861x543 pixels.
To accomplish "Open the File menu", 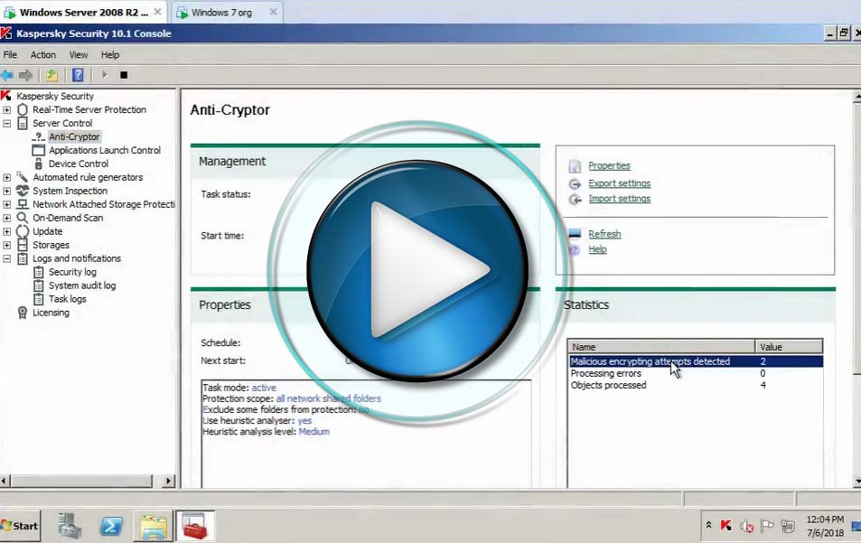I will (x=10, y=55).
